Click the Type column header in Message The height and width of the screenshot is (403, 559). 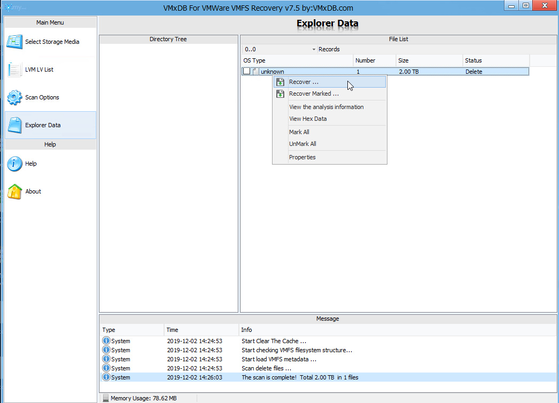click(x=132, y=330)
